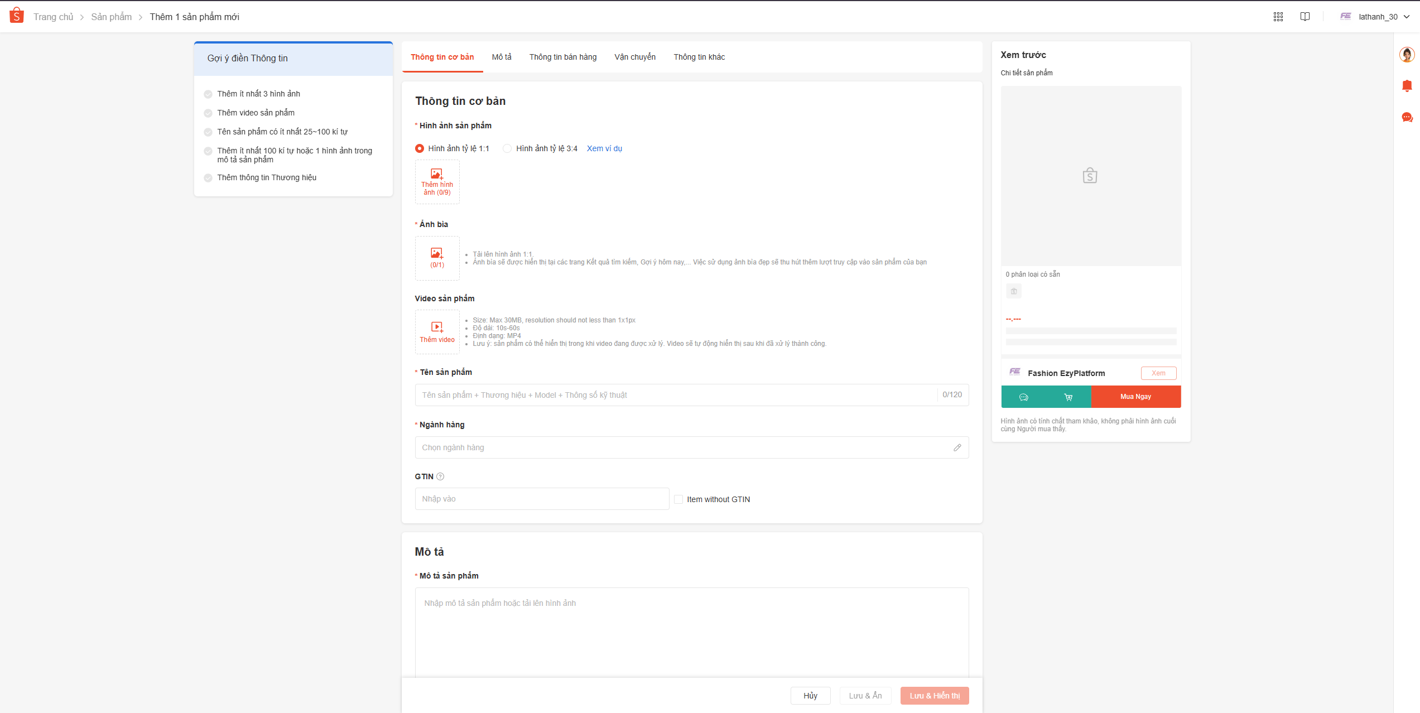Click the GTIN help question icon

coord(440,476)
